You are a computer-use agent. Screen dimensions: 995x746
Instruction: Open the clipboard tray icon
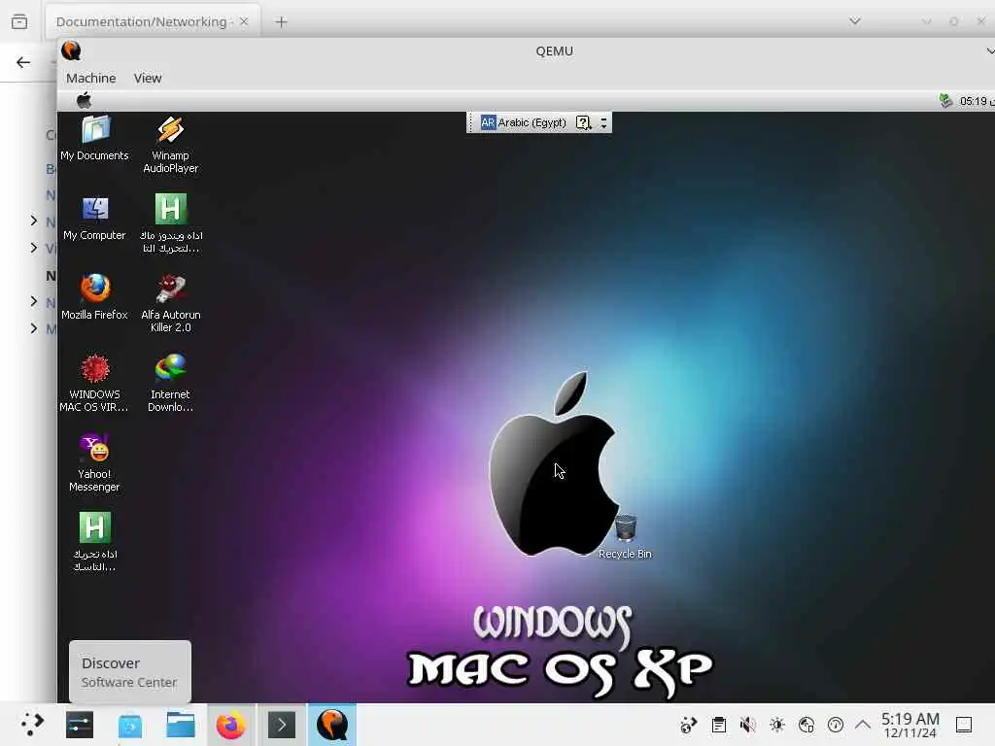(718, 725)
